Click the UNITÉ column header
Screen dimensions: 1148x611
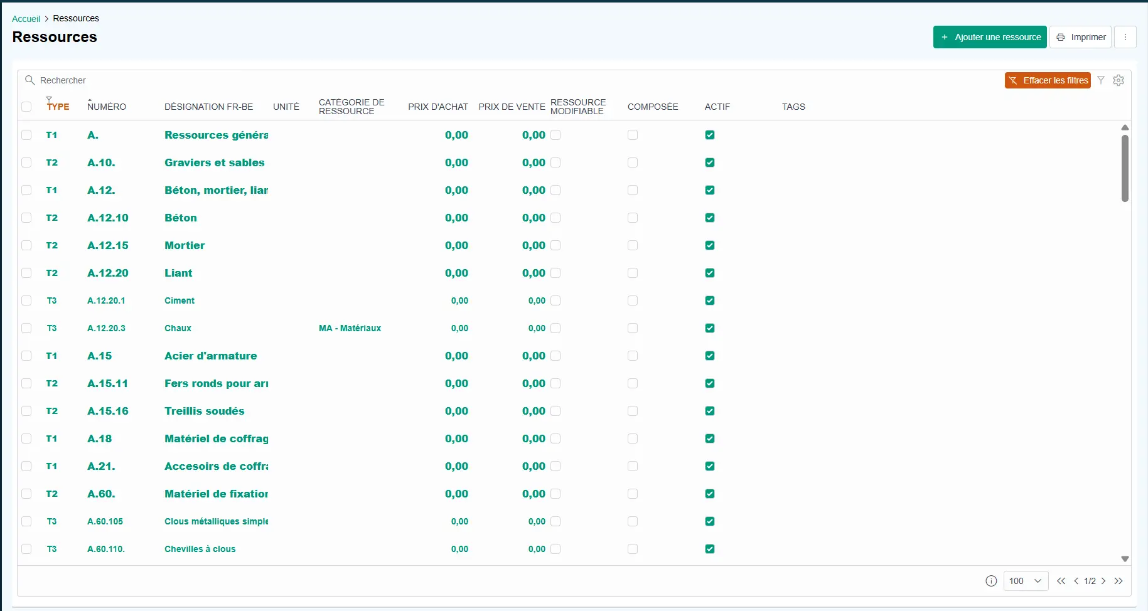click(x=286, y=107)
